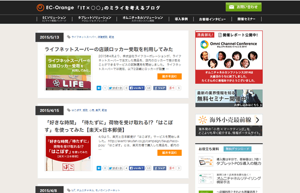Click 続きを読む on the ライフネットスーパー article
The image size is (300, 193).
point(170,76)
